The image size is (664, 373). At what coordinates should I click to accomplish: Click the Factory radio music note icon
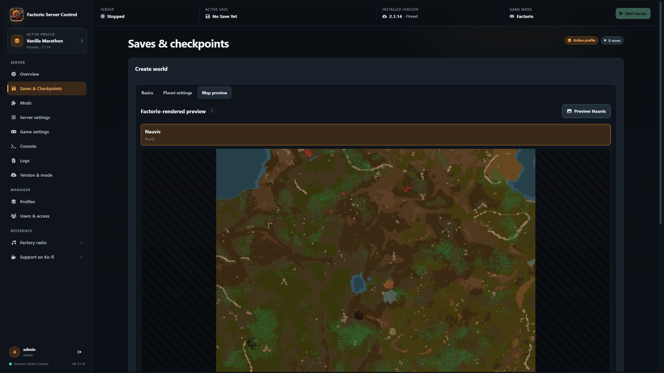pos(13,243)
